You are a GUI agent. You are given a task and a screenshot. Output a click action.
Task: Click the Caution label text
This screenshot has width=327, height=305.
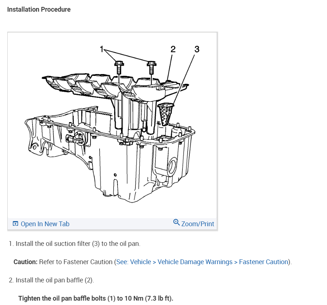26,262
